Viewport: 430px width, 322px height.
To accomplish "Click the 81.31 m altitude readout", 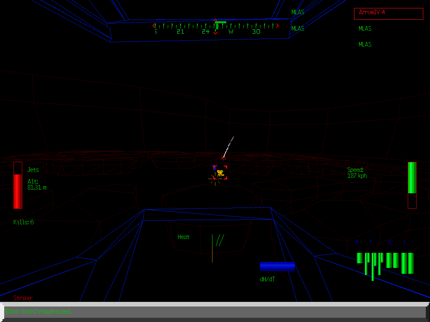I will coord(37,187).
